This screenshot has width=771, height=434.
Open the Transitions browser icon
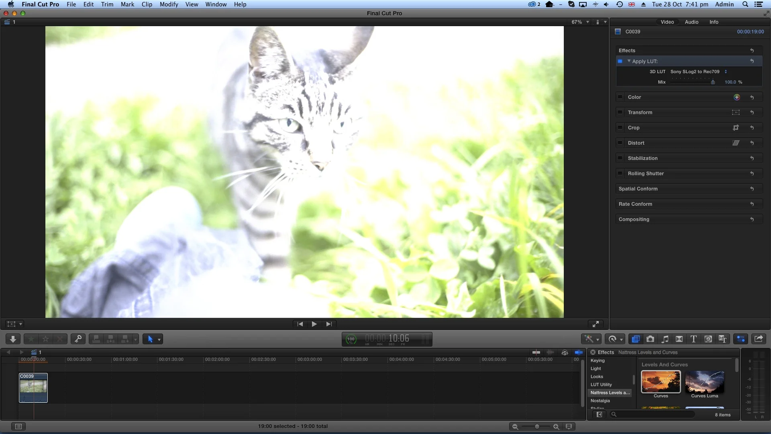click(x=679, y=339)
